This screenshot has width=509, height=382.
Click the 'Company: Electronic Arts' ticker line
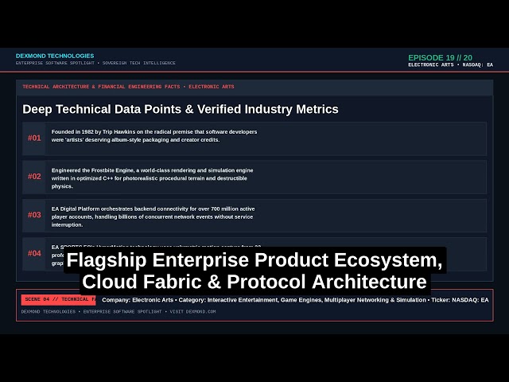click(295, 300)
